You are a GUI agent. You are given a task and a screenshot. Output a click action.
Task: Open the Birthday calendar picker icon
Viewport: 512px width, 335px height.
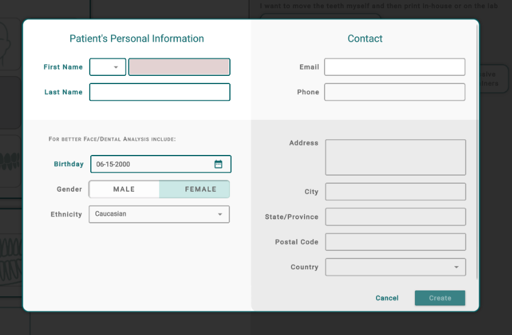[x=218, y=164]
